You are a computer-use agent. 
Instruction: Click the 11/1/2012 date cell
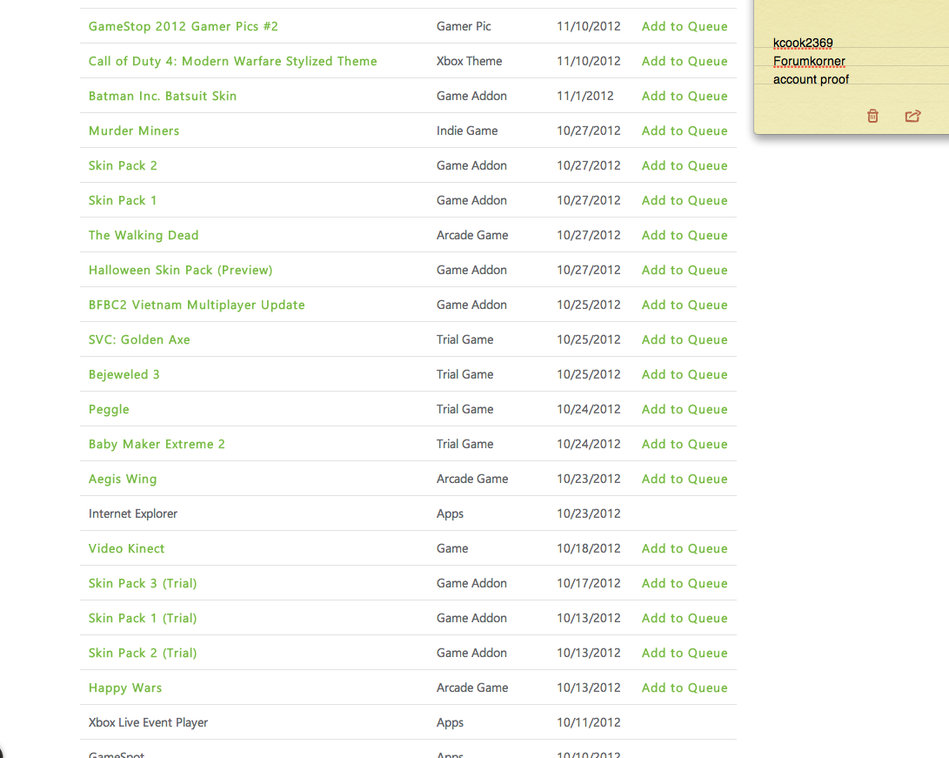click(585, 96)
